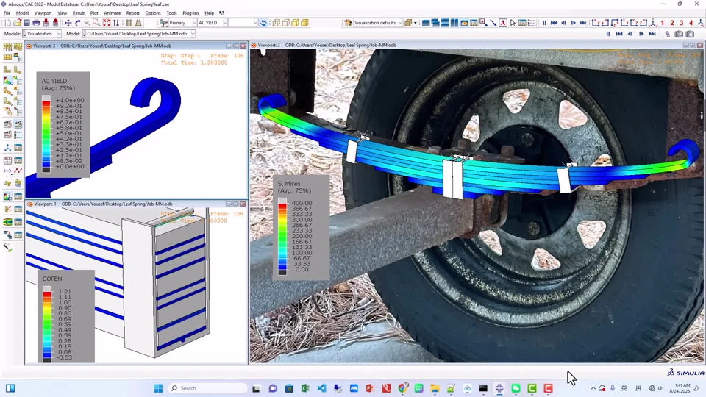Image resolution: width=706 pixels, height=397 pixels.
Task: Click the Apply front view XY icon
Action: coord(596,23)
